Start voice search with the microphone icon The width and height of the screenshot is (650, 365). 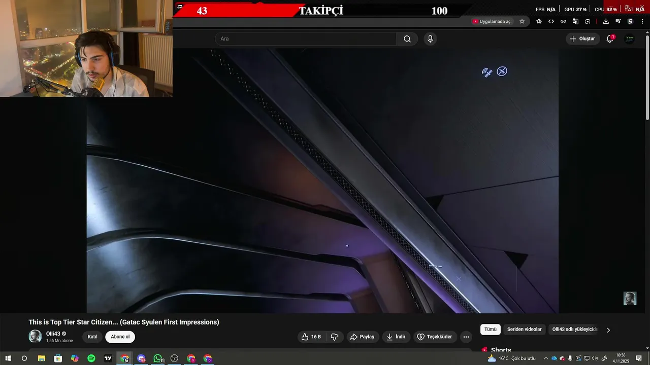point(430,39)
